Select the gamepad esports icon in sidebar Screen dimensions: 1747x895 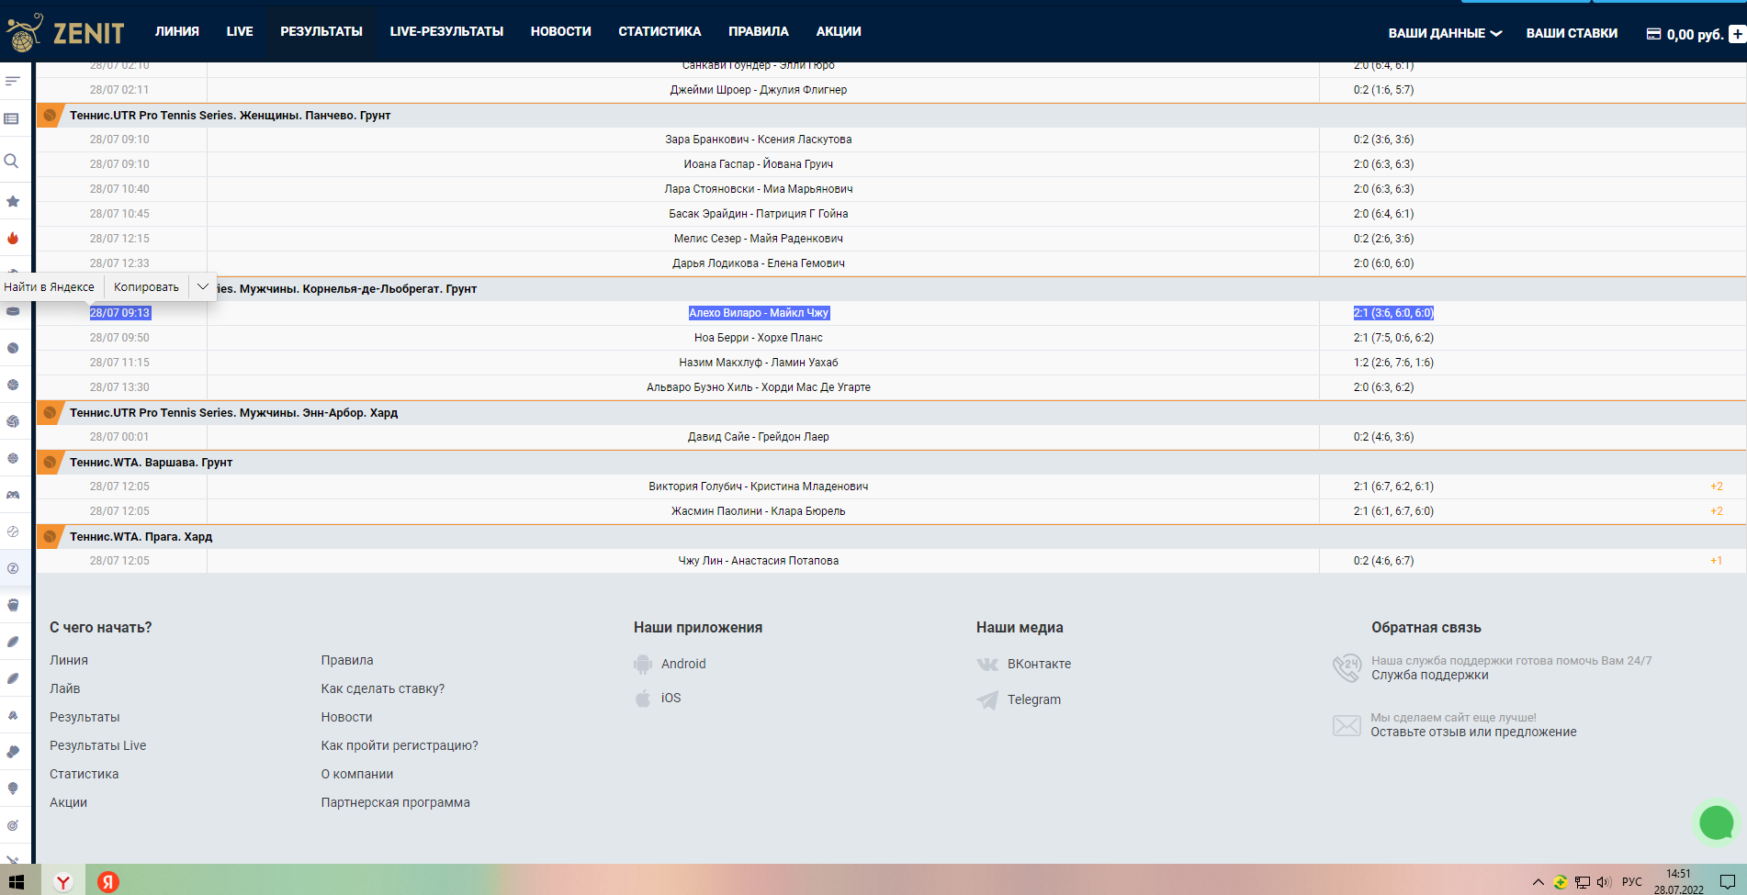[x=13, y=495]
